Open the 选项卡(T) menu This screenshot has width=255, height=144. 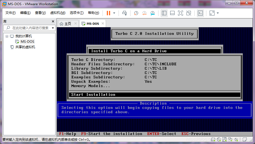(x=77, y=13)
